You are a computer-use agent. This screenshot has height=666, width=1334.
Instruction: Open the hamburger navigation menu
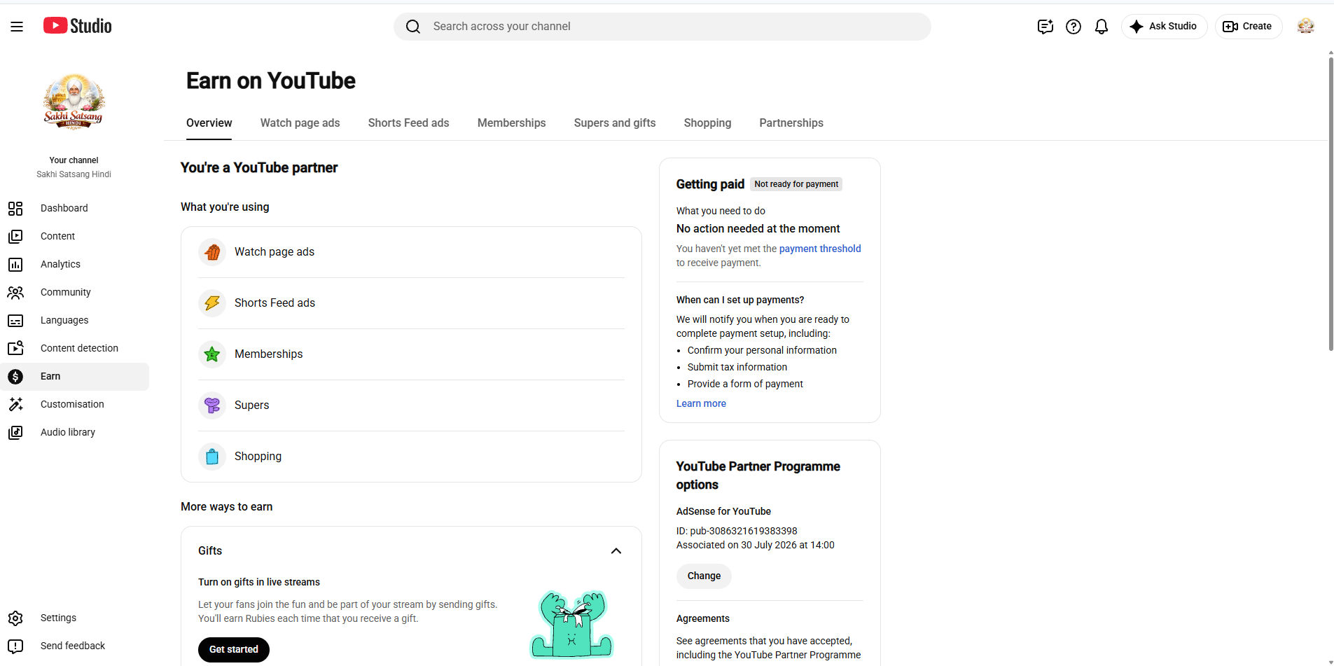[x=17, y=27]
